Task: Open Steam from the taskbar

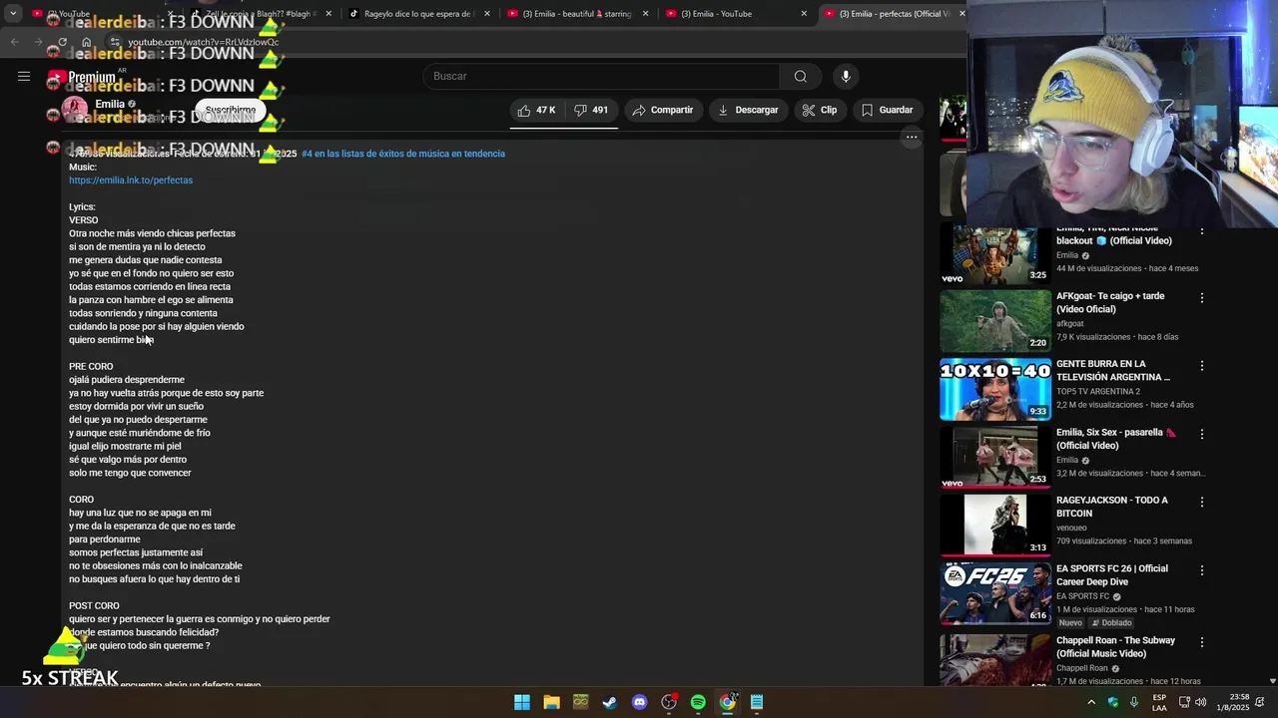Action: tap(610, 702)
